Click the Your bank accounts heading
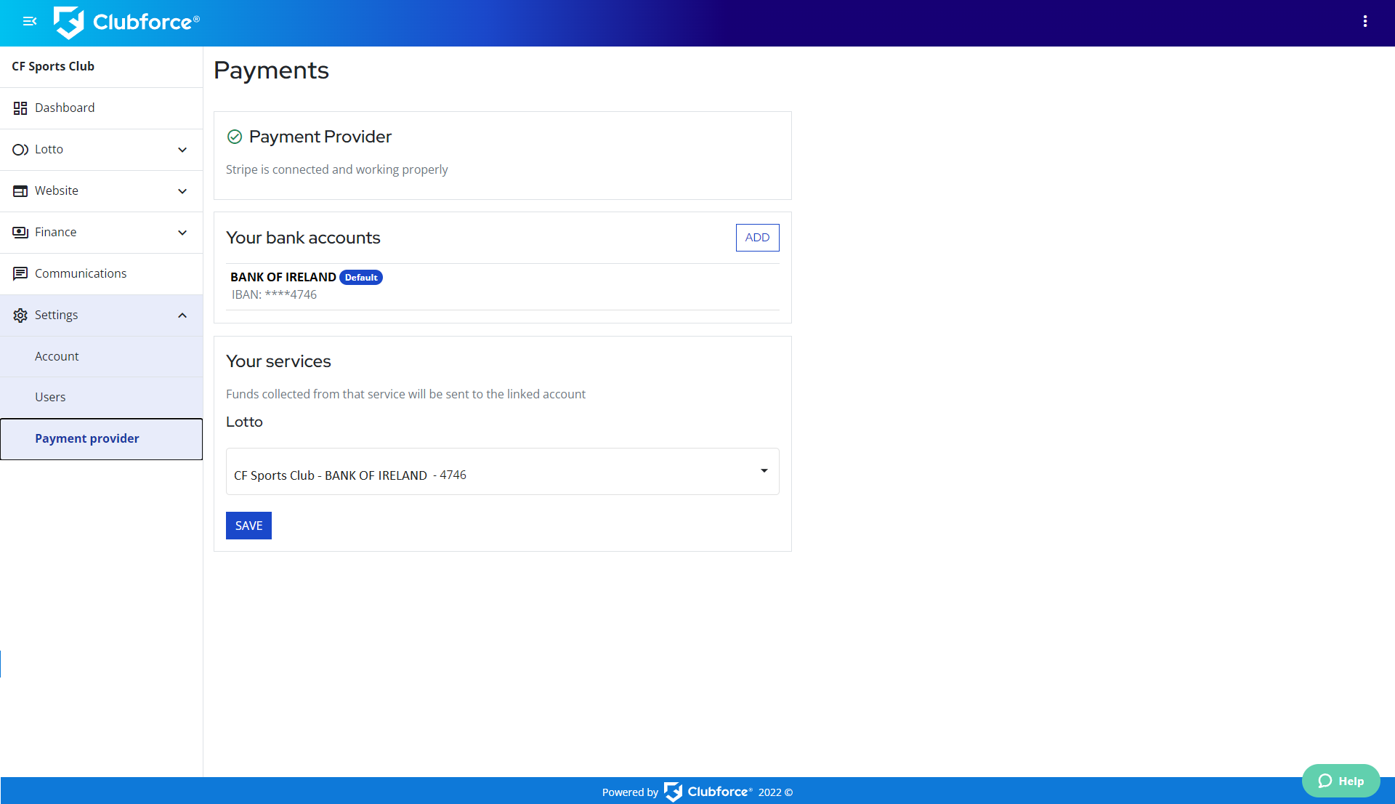 [303, 238]
